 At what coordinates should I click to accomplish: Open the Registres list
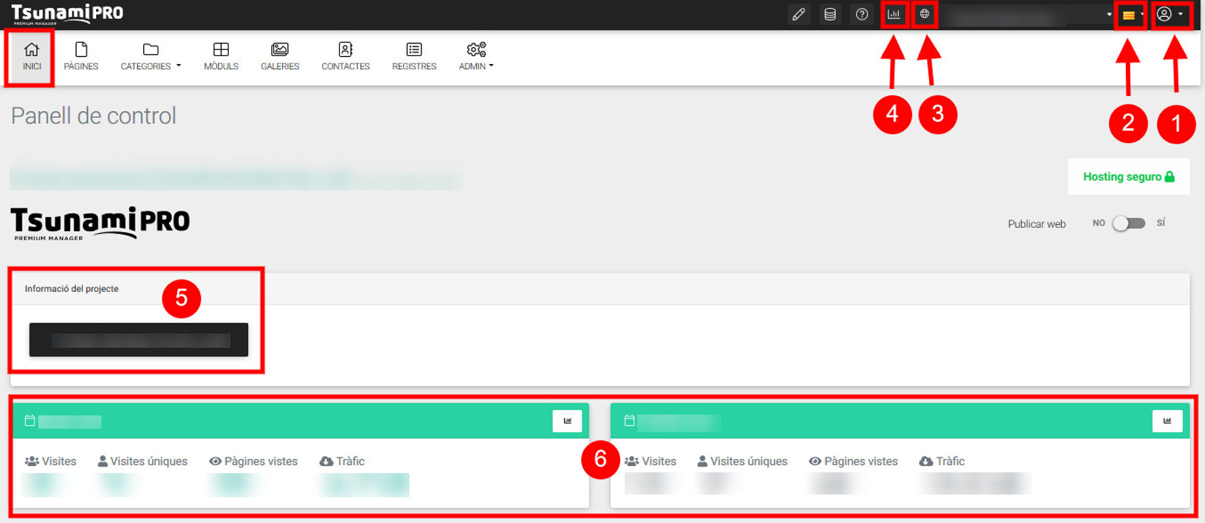(414, 56)
